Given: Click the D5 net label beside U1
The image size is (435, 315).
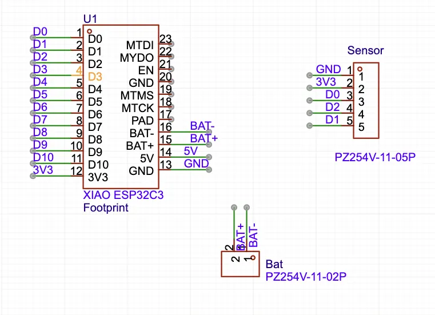Looking at the screenshot, I should point(40,94).
